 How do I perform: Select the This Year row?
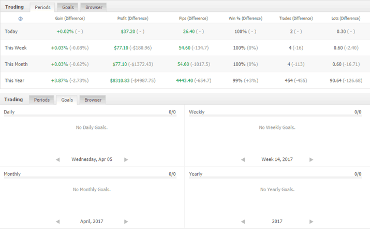[16, 80]
